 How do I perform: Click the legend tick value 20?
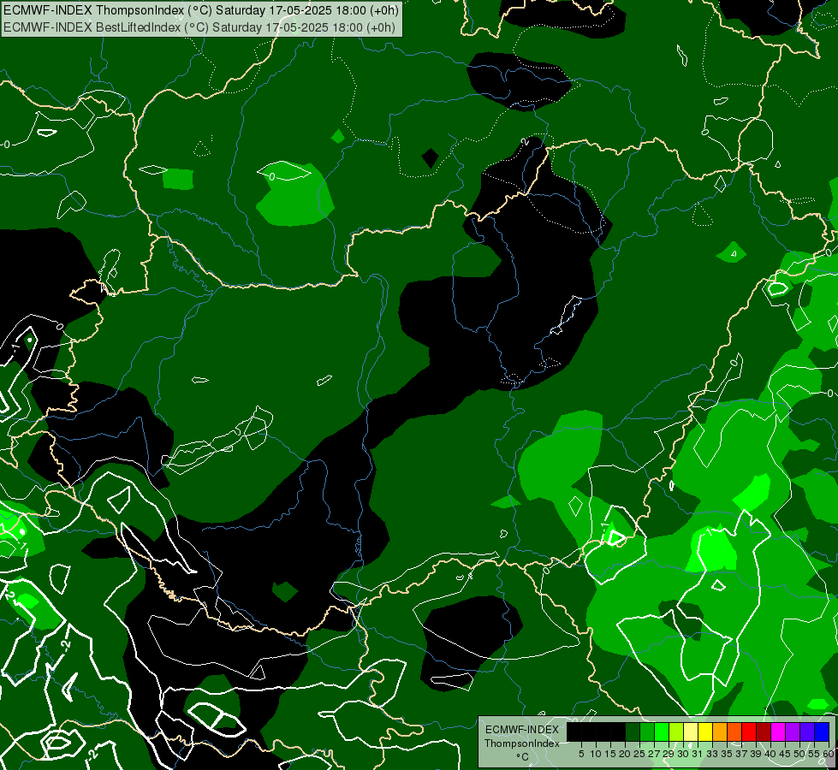click(626, 754)
